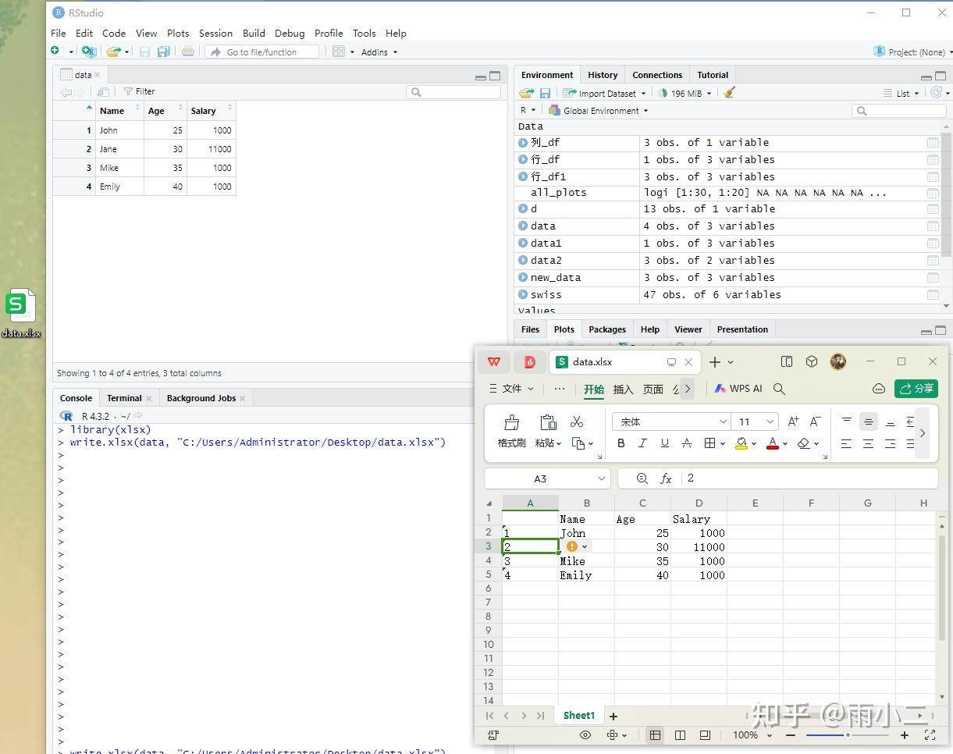Click the search magnifier beside WPS AI

779,389
